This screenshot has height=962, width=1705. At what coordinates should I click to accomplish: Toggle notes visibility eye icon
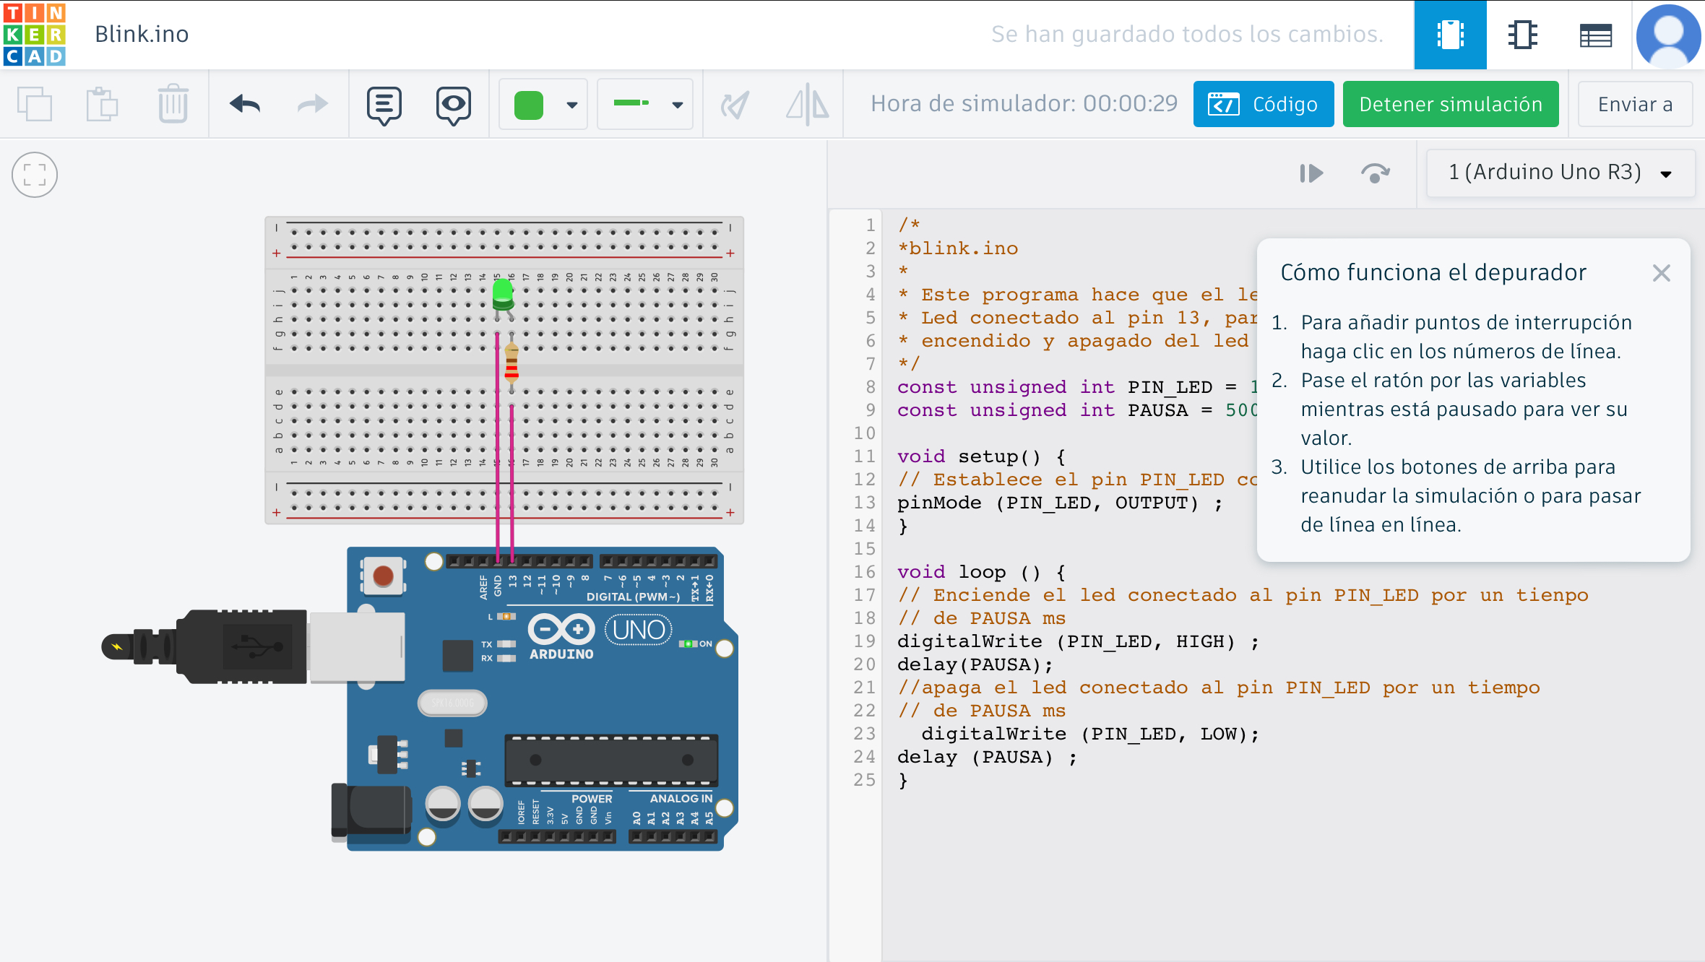(x=453, y=105)
